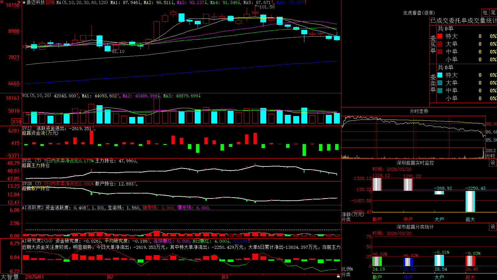Click the AI活跃度2 indicator label
Screen dimensions: 497x280
33,208
